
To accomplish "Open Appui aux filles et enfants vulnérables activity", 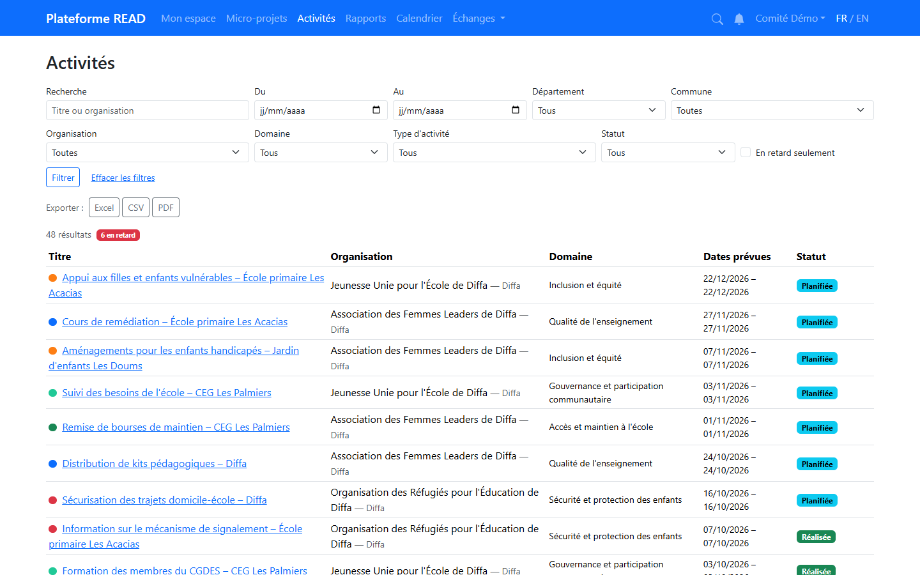I will 187,286.
